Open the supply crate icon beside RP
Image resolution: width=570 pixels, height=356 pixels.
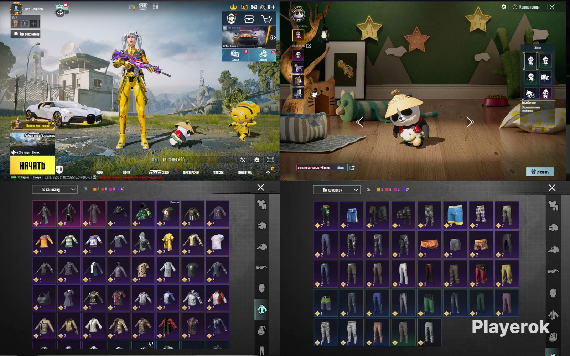249,19
